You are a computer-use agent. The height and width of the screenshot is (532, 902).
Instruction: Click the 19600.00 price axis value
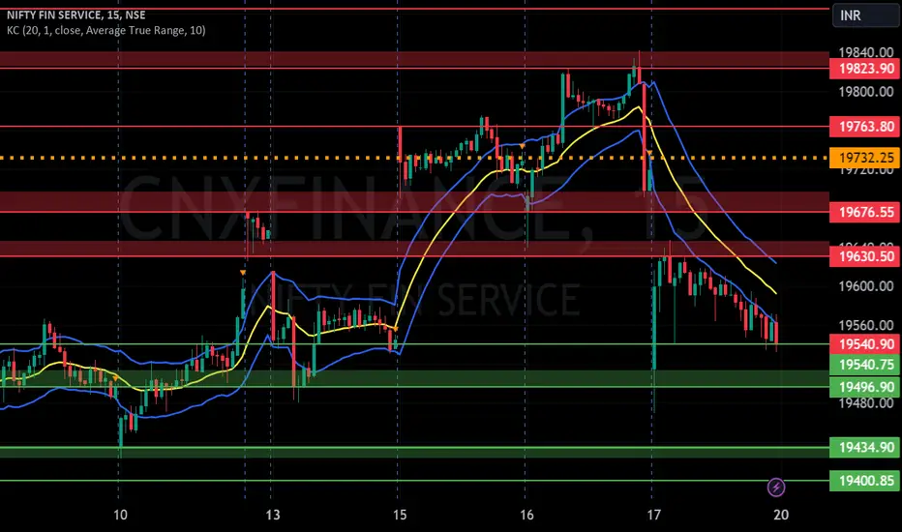tap(865, 286)
